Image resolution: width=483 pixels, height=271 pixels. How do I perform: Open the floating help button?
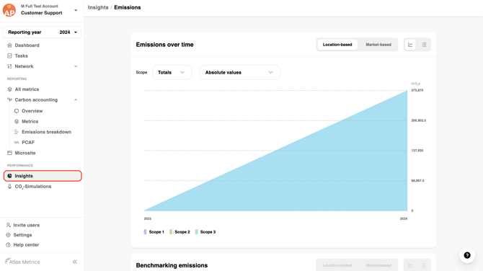coord(467,255)
